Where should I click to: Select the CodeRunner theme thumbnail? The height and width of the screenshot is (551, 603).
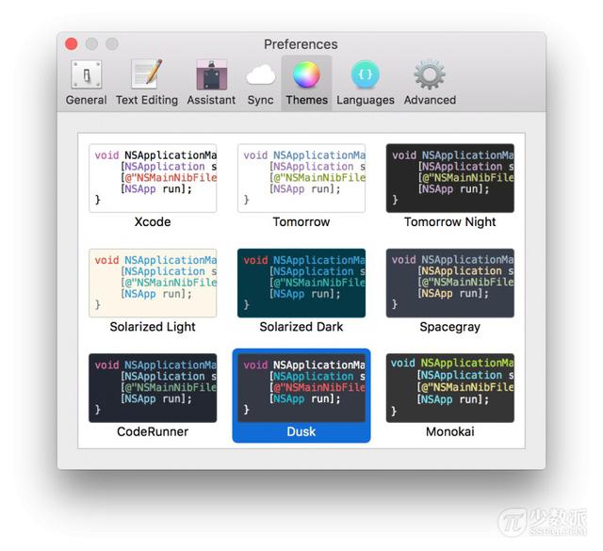153,387
